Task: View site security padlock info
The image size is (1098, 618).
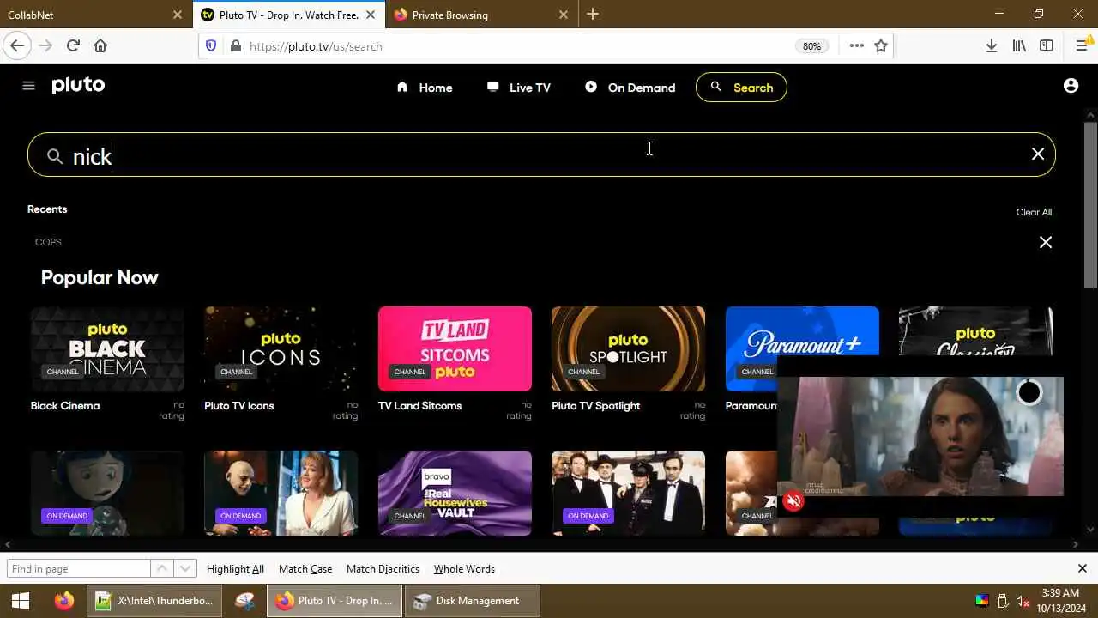Action: click(x=236, y=46)
